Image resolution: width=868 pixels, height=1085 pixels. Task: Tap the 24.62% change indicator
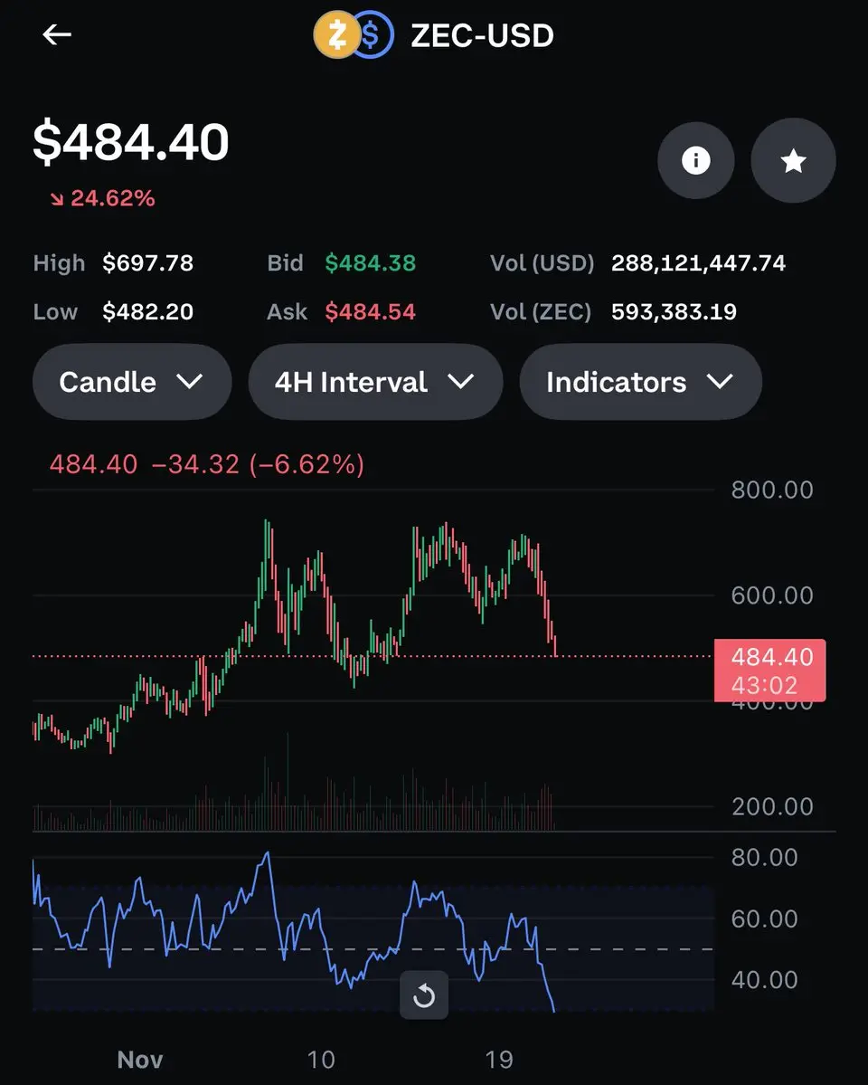coord(102,198)
